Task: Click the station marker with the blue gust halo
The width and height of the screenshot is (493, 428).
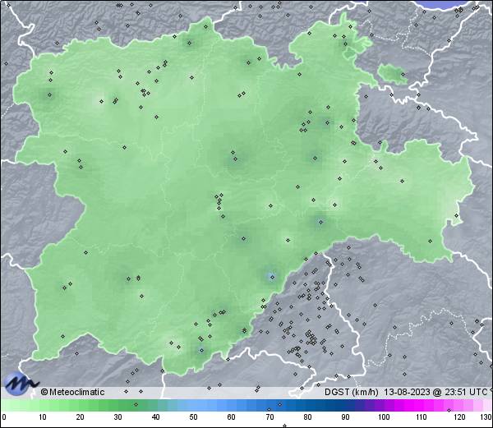Action: click(x=272, y=277)
